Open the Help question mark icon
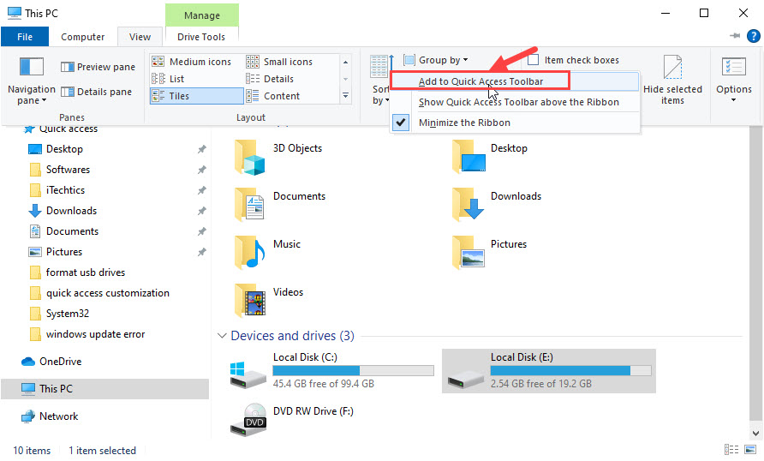The image size is (764, 461). pos(753,36)
